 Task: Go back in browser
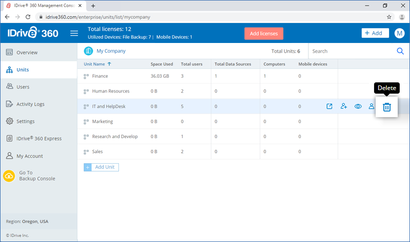coord(7,17)
